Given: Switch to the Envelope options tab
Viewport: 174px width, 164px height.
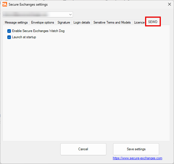Looking at the screenshot, I should (x=42, y=22).
